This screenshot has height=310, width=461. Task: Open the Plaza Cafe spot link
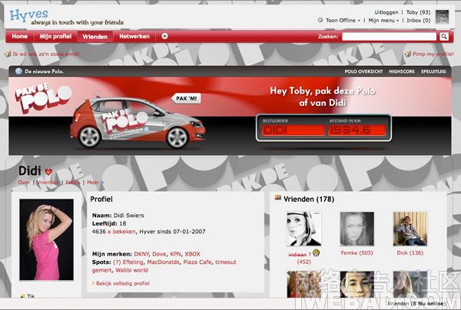(x=197, y=262)
